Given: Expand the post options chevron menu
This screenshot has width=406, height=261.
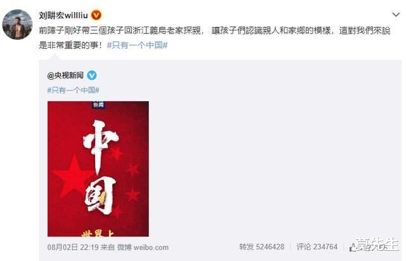Looking at the screenshot, I should pos(396,15).
